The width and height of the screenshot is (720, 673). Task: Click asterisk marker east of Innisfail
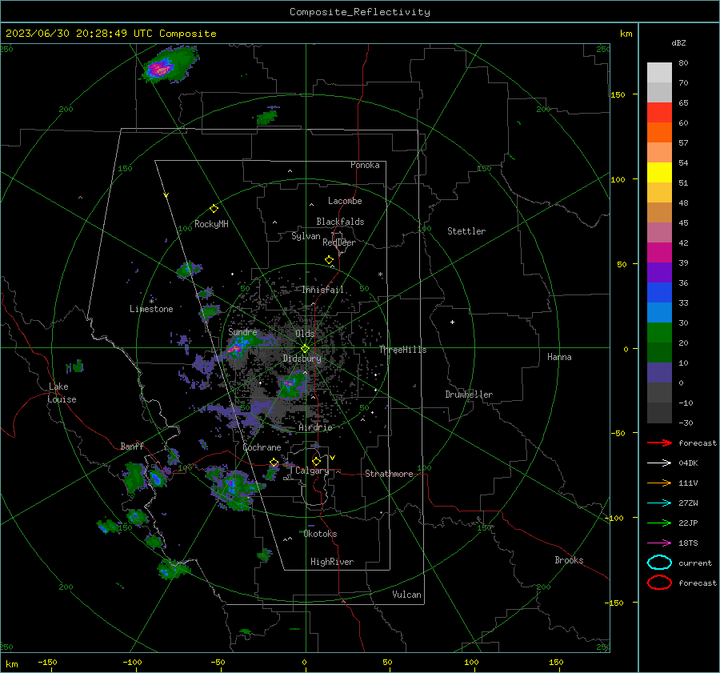click(x=380, y=274)
